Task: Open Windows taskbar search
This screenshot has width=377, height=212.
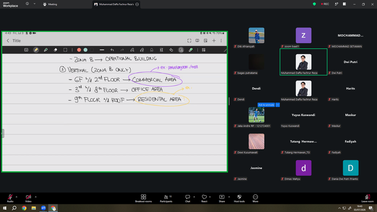Action: (x=14, y=208)
